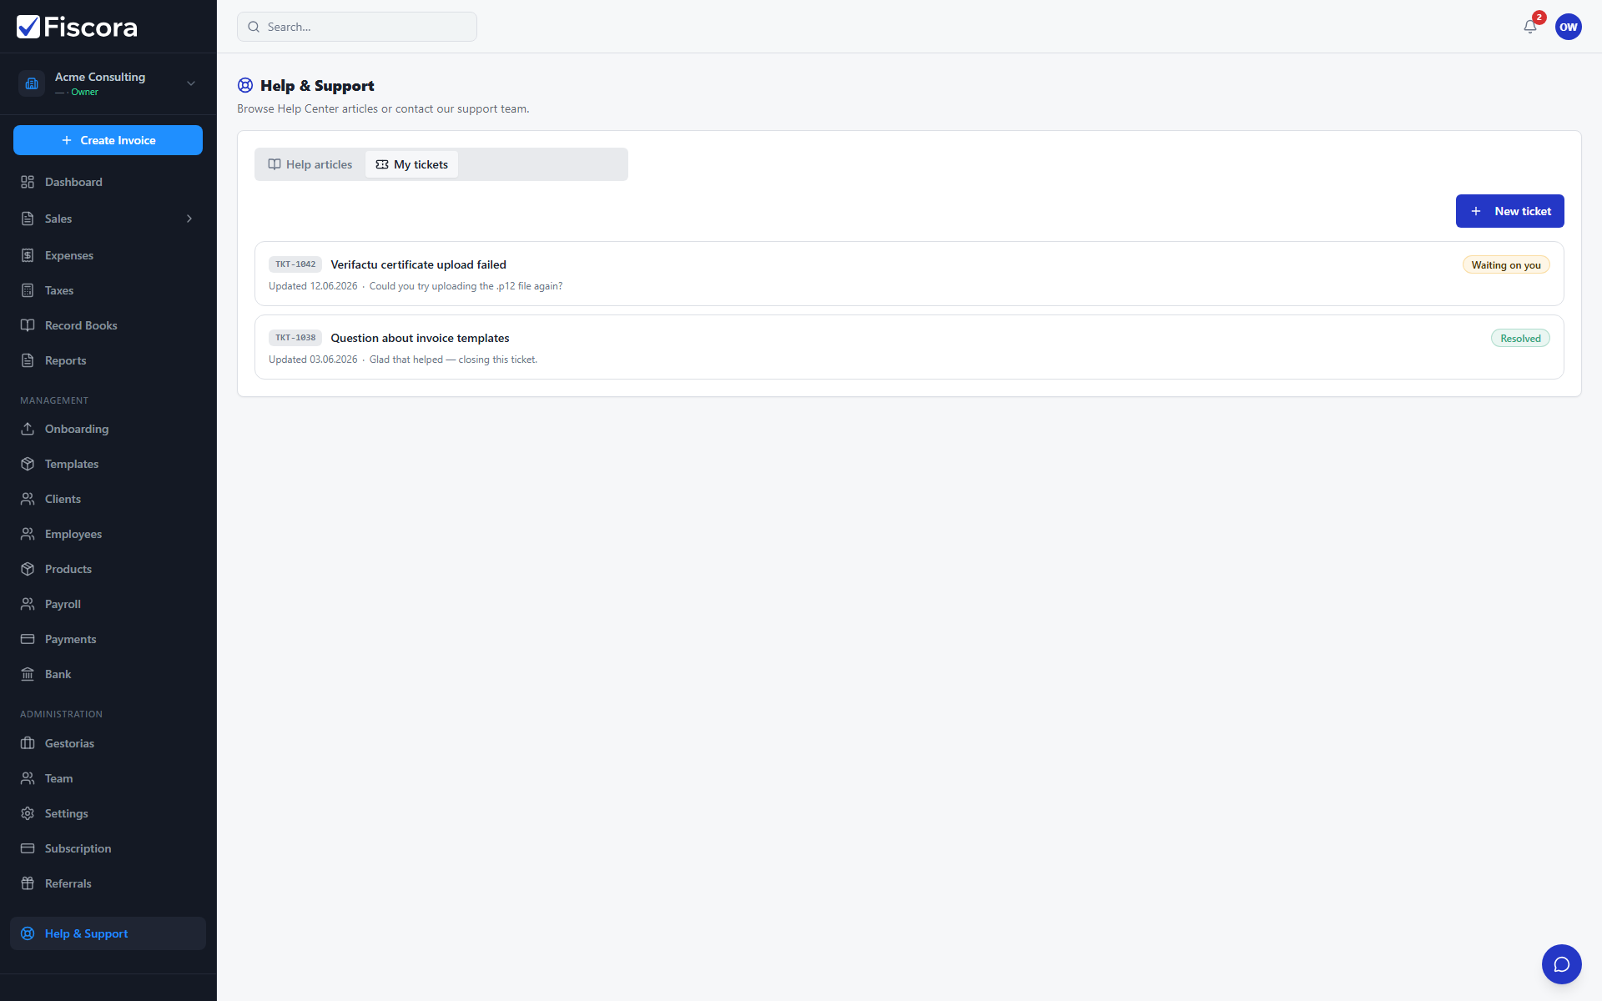Viewport: 1602px width, 1001px height.
Task: Click the Bank building icon
Action: (x=28, y=674)
